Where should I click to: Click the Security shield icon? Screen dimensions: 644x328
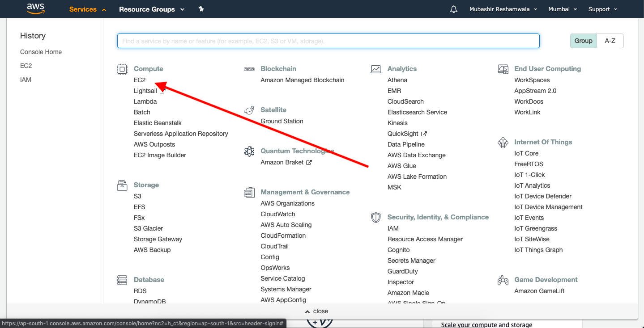pos(376,218)
